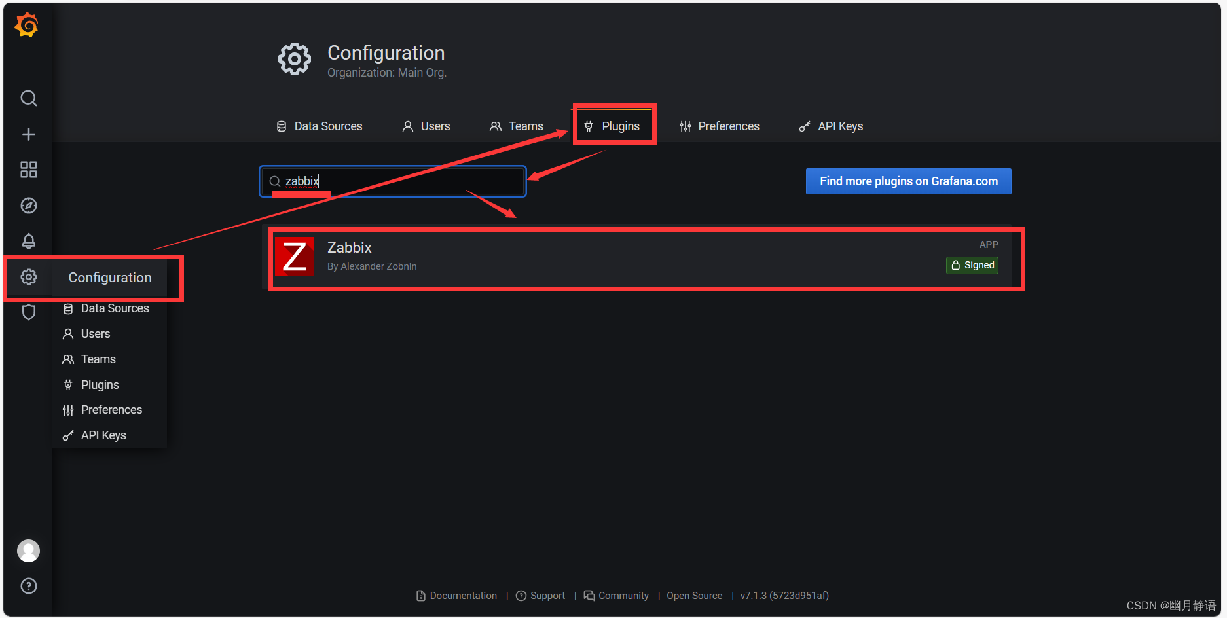Open the Open Source footer link

[x=695, y=596]
